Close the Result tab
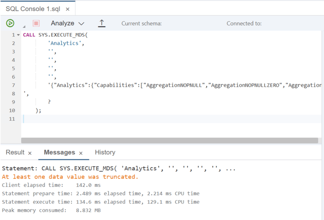 point(30,153)
